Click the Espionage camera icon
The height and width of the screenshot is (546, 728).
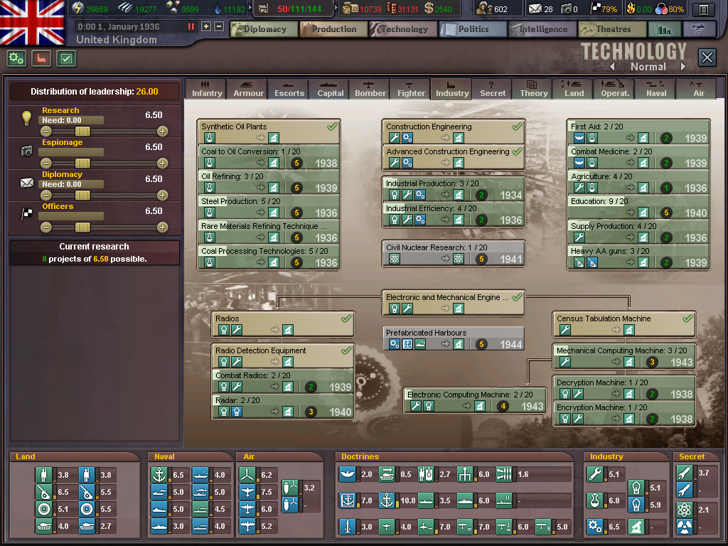[26, 151]
